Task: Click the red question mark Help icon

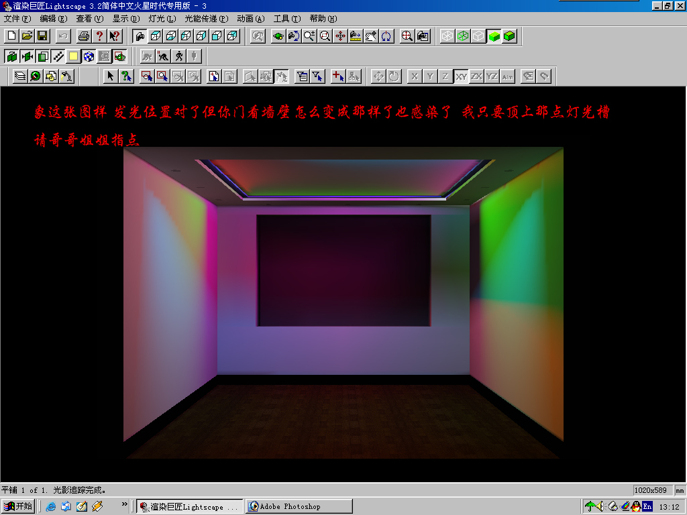Action: coord(99,36)
